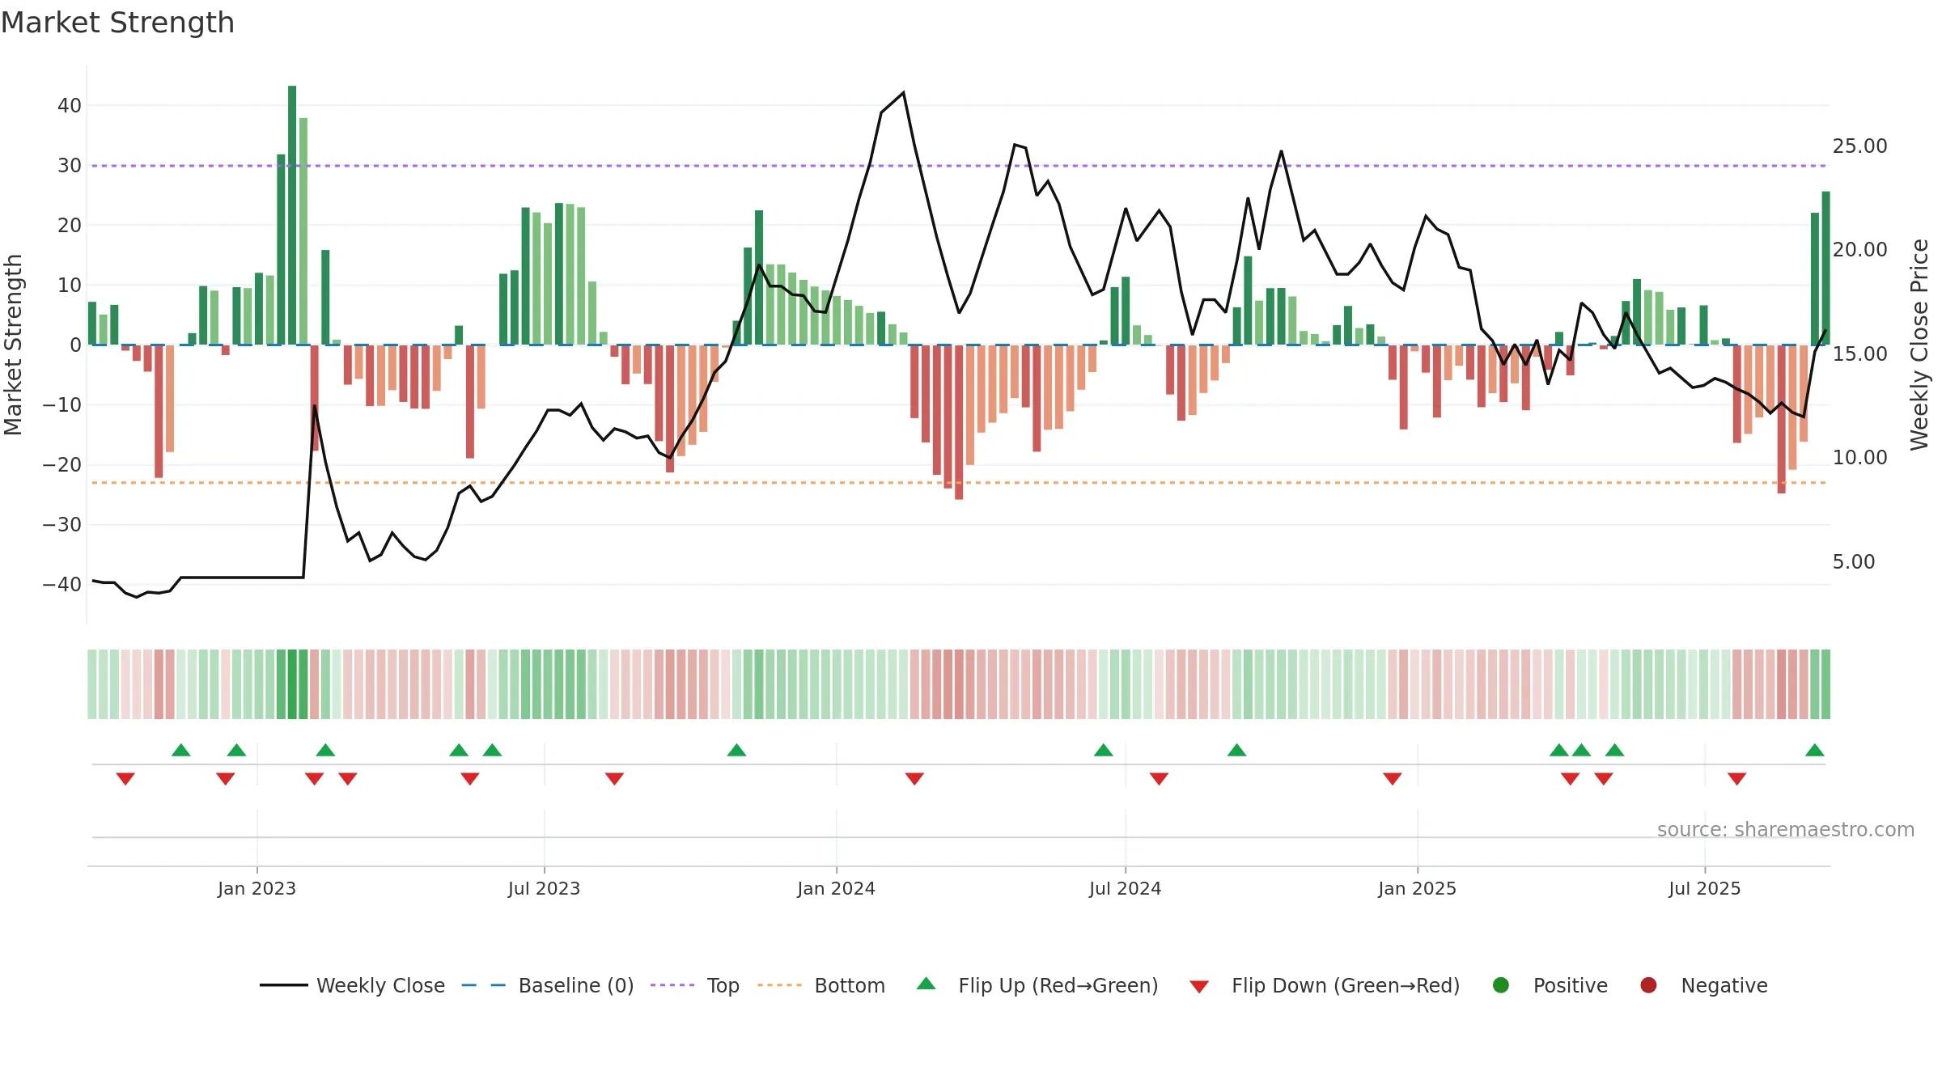This screenshot has width=1942, height=1092.
Task: Click the Flip Up green triangle legend icon
Action: point(926,984)
